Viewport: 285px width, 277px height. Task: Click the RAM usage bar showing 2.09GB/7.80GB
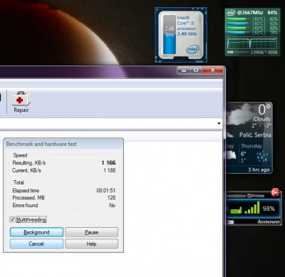click(x=252, y=52)
